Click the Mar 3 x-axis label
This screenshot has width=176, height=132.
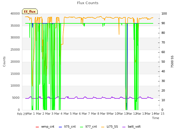click(x=49, y=114)
